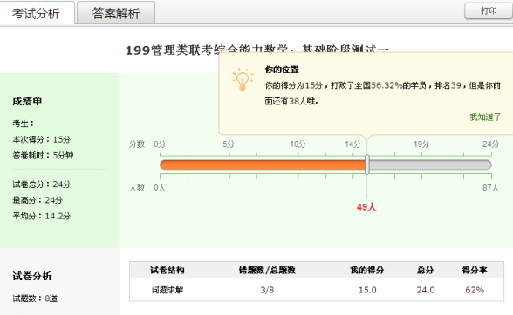
Task: Click the exam title 199管理类联考
Action: pyautogui.click(x=256, y=50)
